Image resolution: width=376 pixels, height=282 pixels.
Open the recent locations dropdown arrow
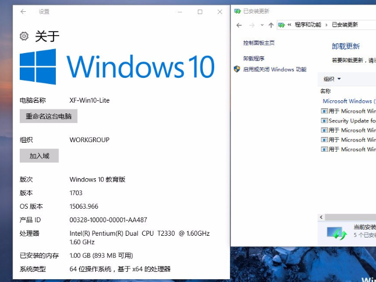[262, 25]
